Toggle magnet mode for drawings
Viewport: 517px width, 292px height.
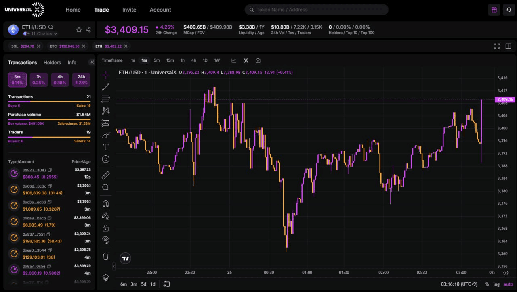click(105, 203)
